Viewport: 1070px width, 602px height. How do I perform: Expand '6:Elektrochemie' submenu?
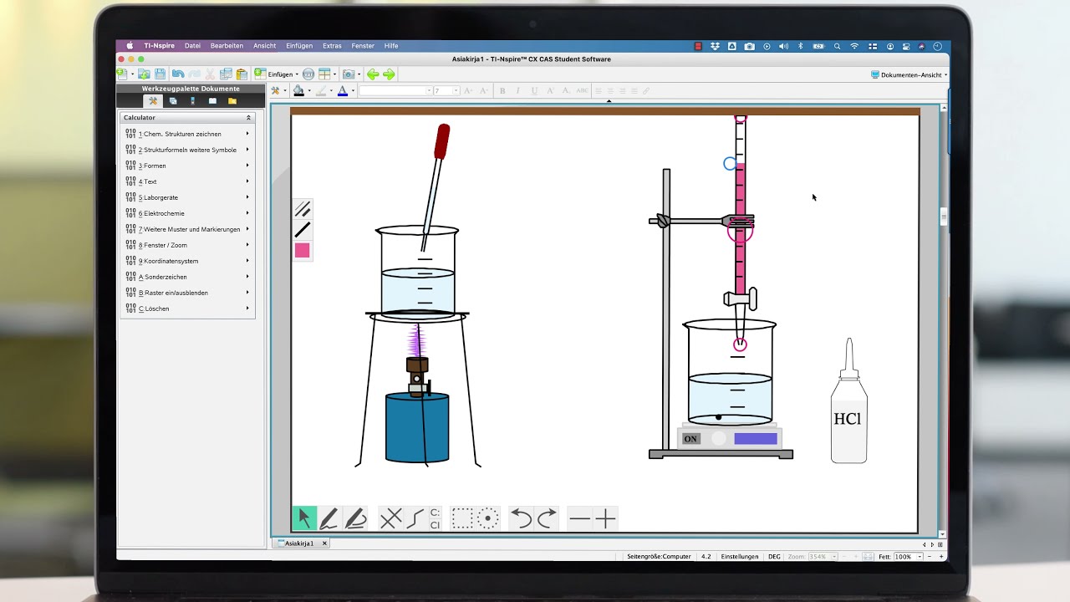pos(187,213)
